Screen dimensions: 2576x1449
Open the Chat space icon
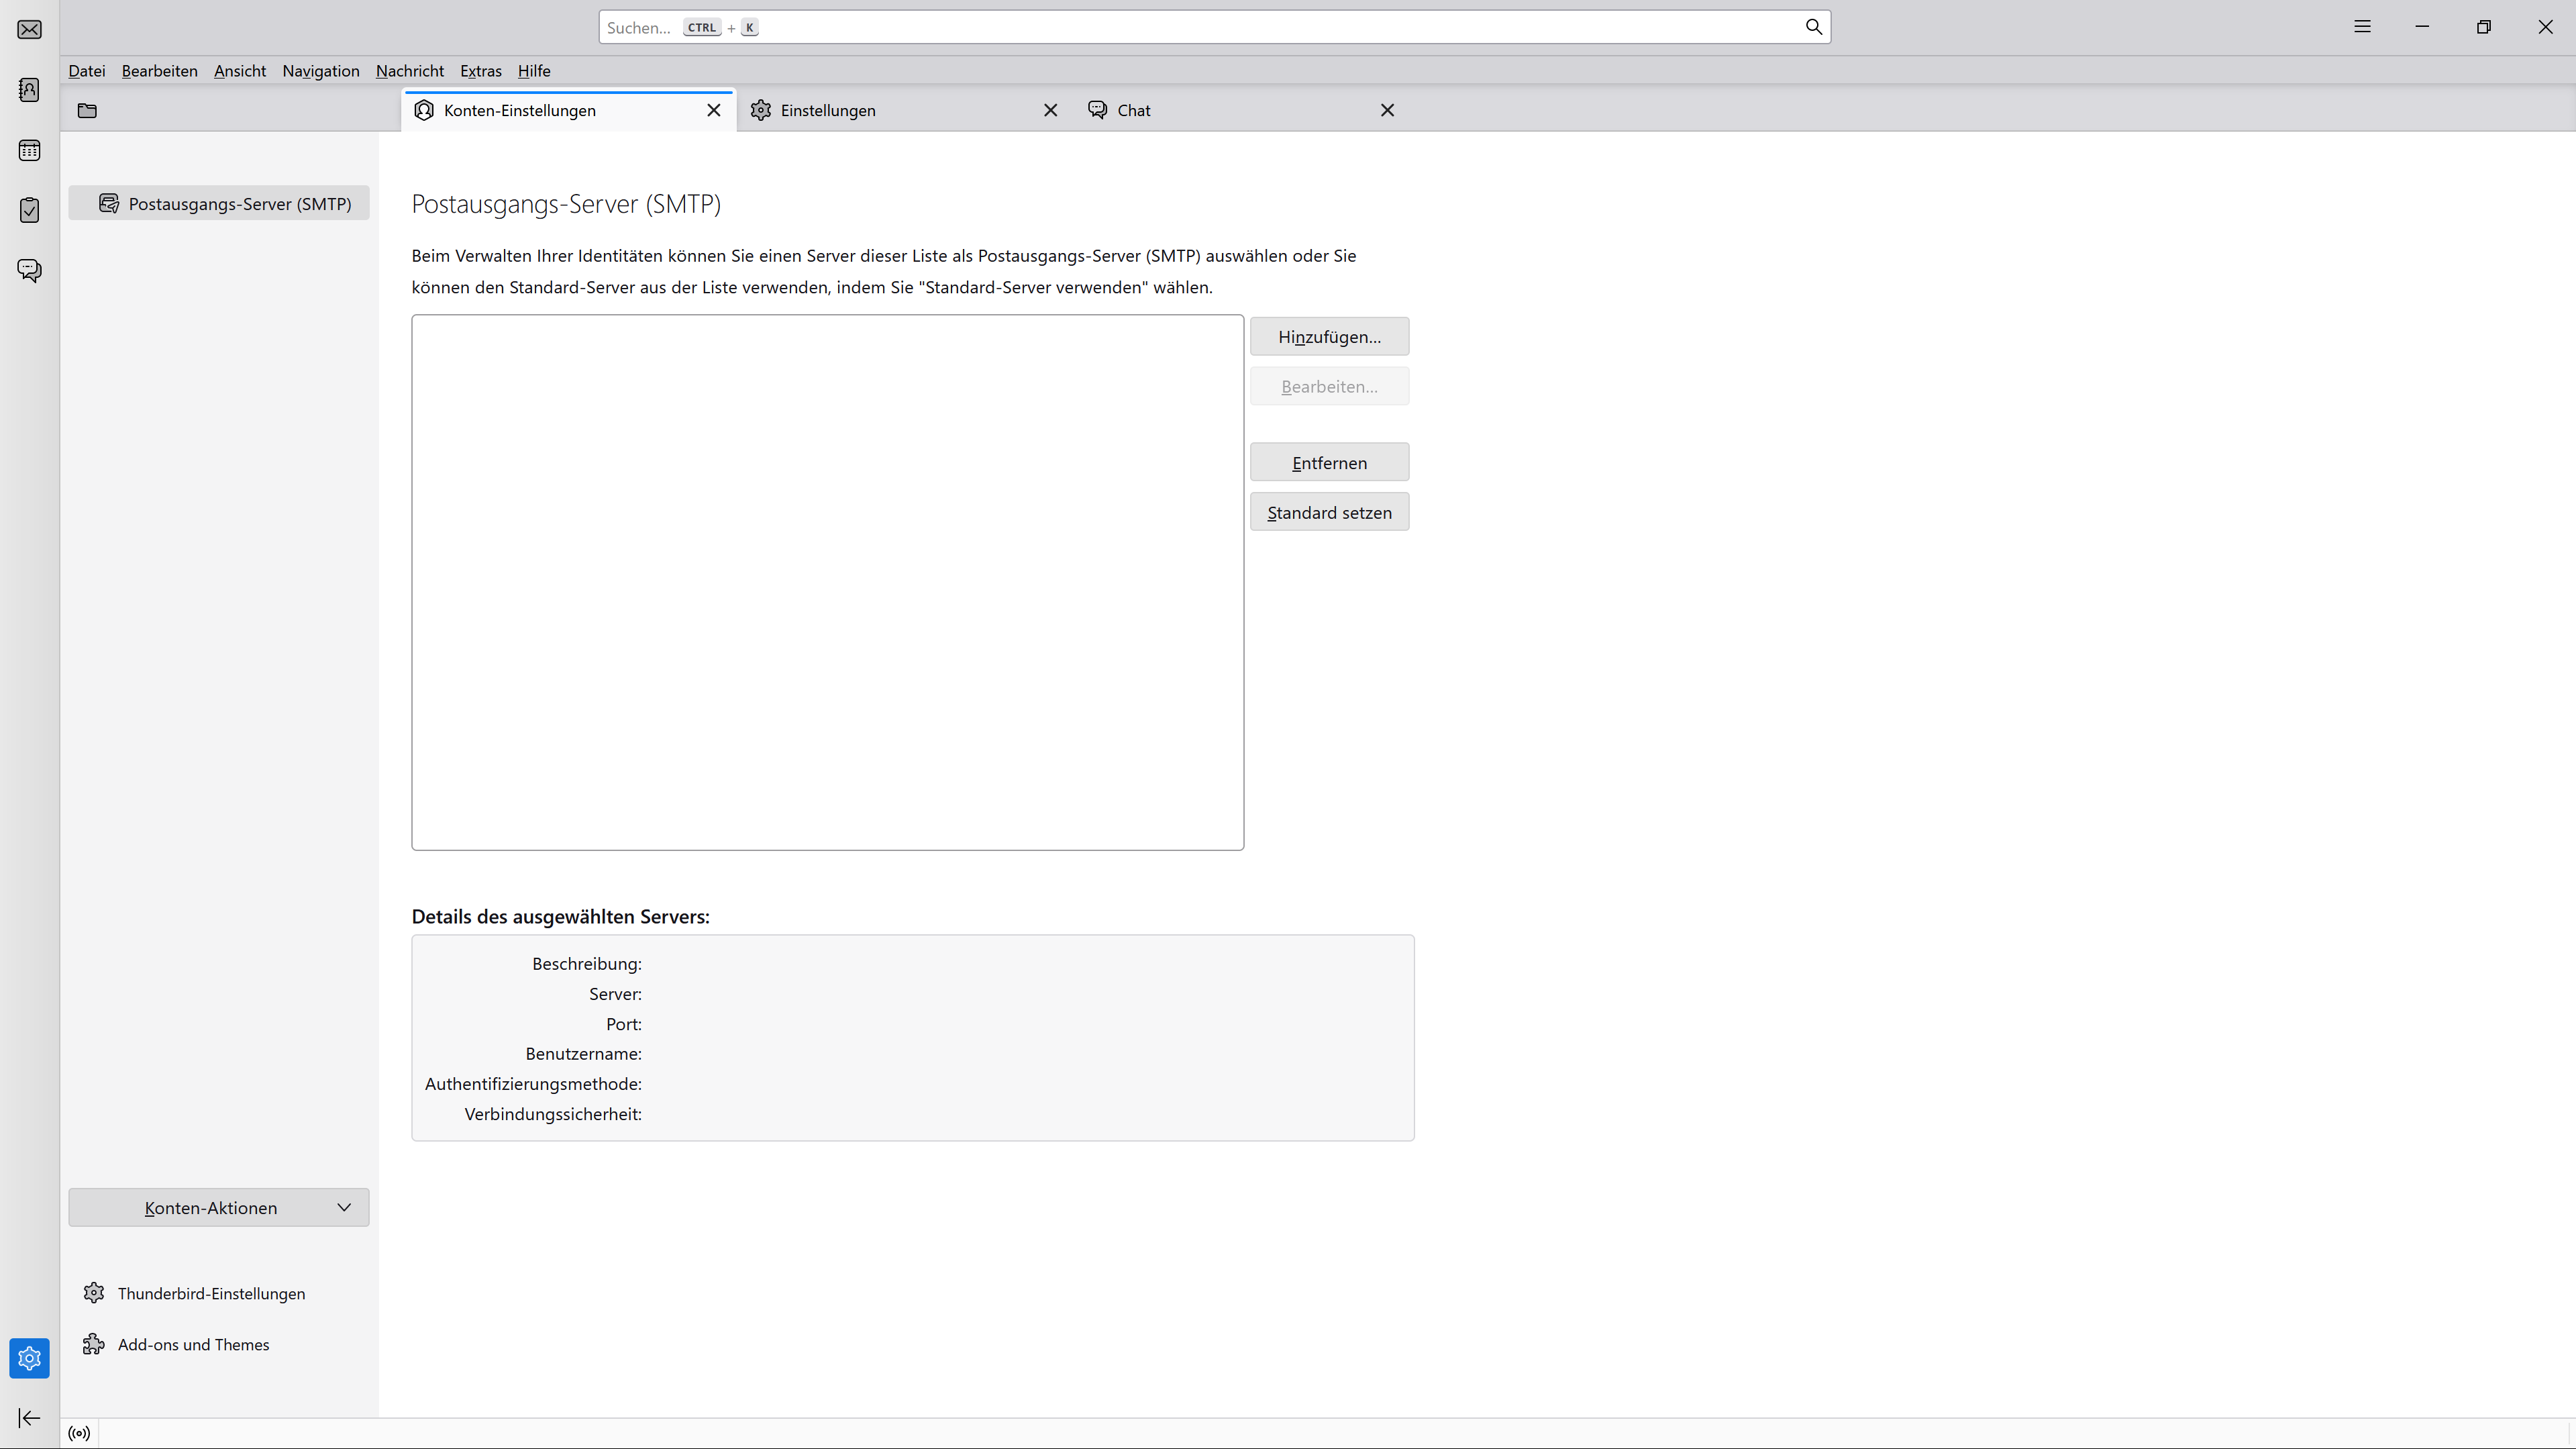pos(30,270)
